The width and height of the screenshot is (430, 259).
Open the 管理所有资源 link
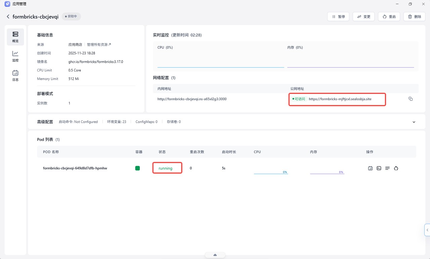(99, 44)
